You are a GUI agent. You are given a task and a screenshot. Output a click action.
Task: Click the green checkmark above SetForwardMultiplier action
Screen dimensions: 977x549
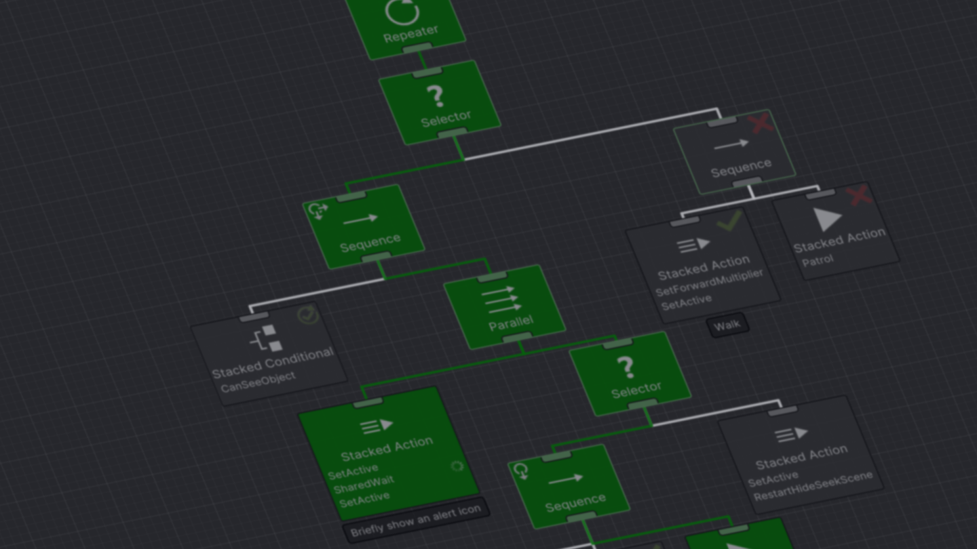coord(729,221)
